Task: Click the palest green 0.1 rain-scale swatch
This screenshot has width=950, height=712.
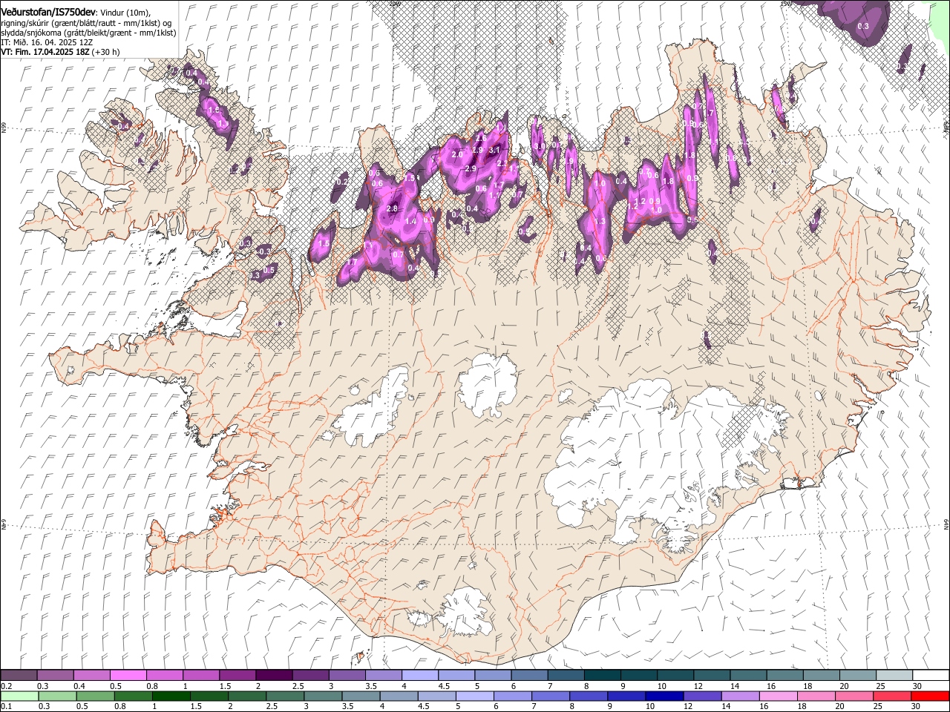Action: click(x=19, y=696)
